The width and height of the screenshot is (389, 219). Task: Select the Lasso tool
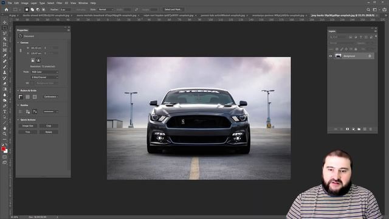pyautogui.click(x=4, y=33)
